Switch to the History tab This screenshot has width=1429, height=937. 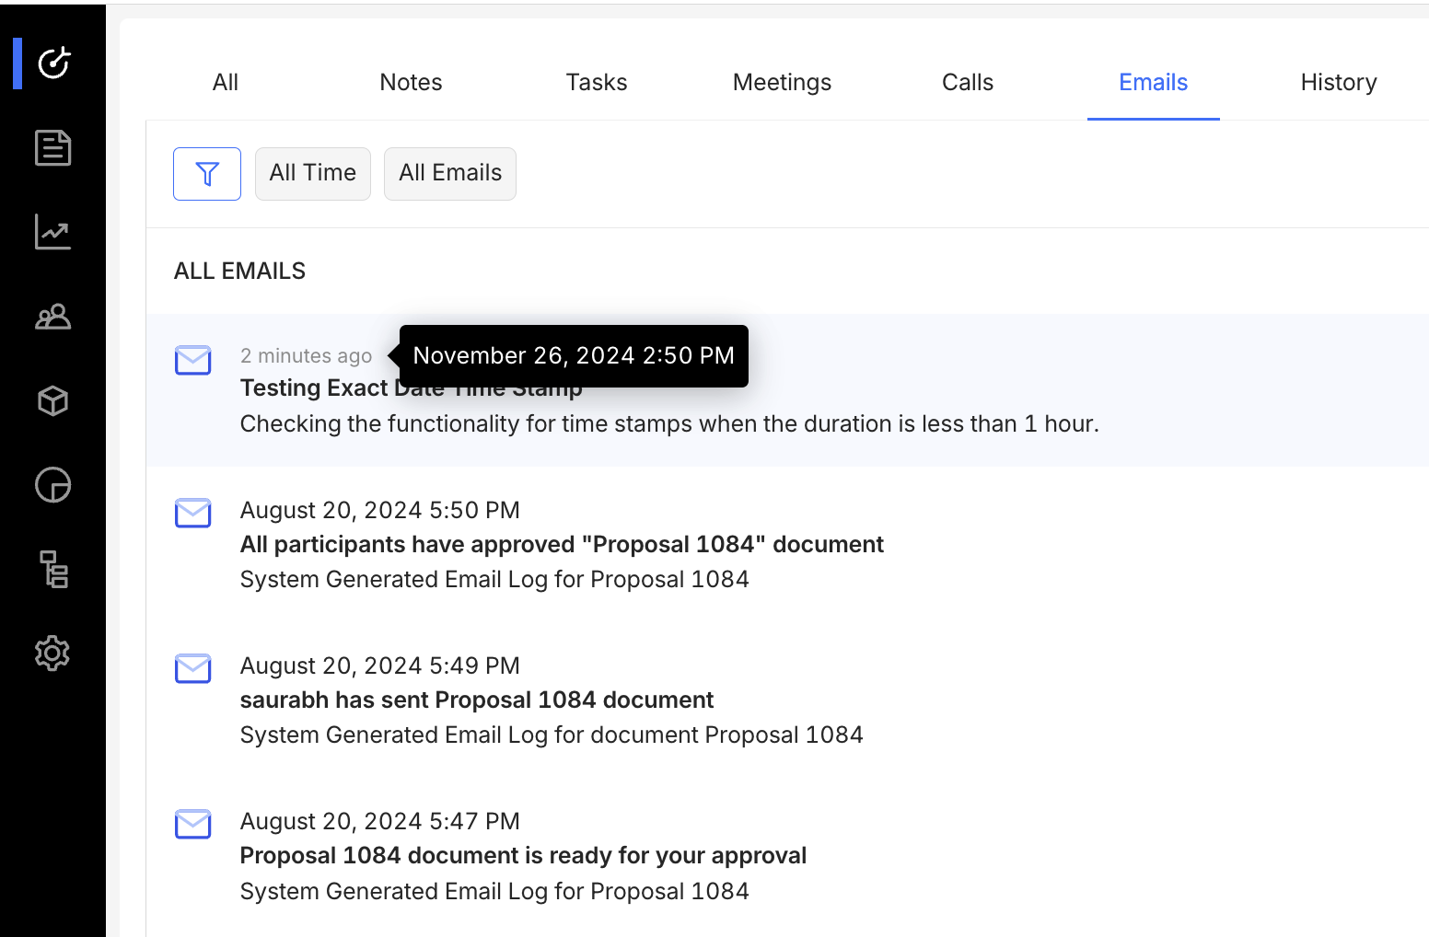pyautogui.click(x=1339, y=83)
